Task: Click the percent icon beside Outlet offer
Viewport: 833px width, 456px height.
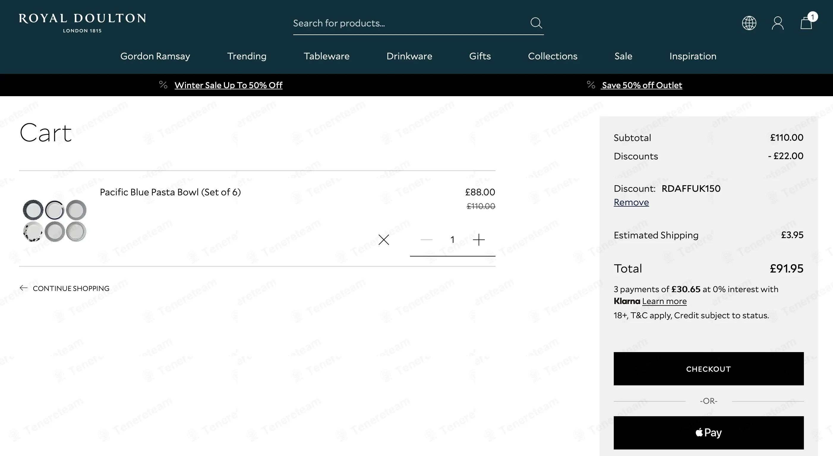Action: [591, 85]
